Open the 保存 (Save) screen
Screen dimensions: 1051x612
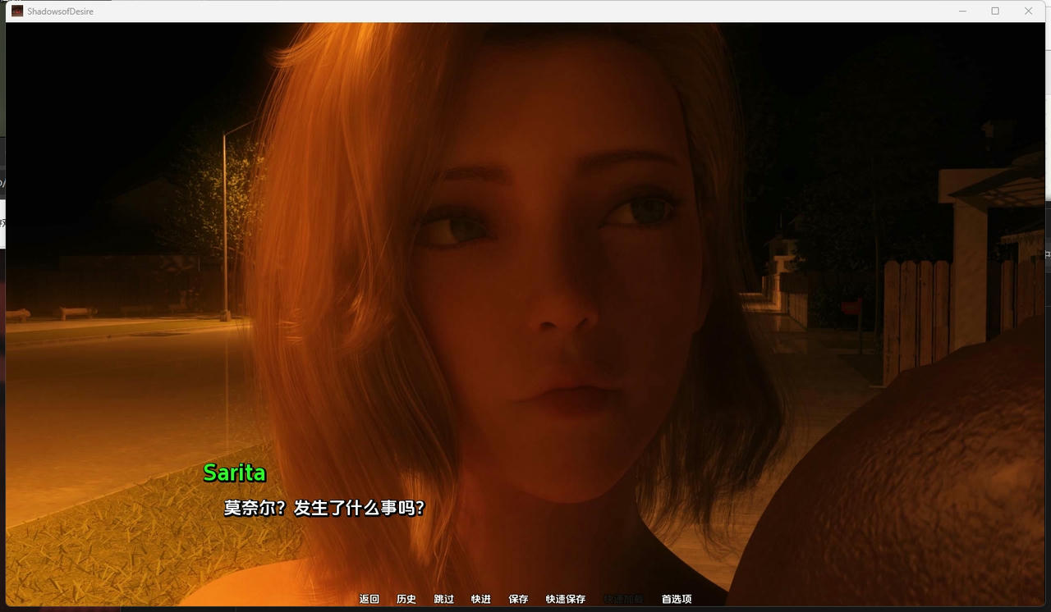518,599
